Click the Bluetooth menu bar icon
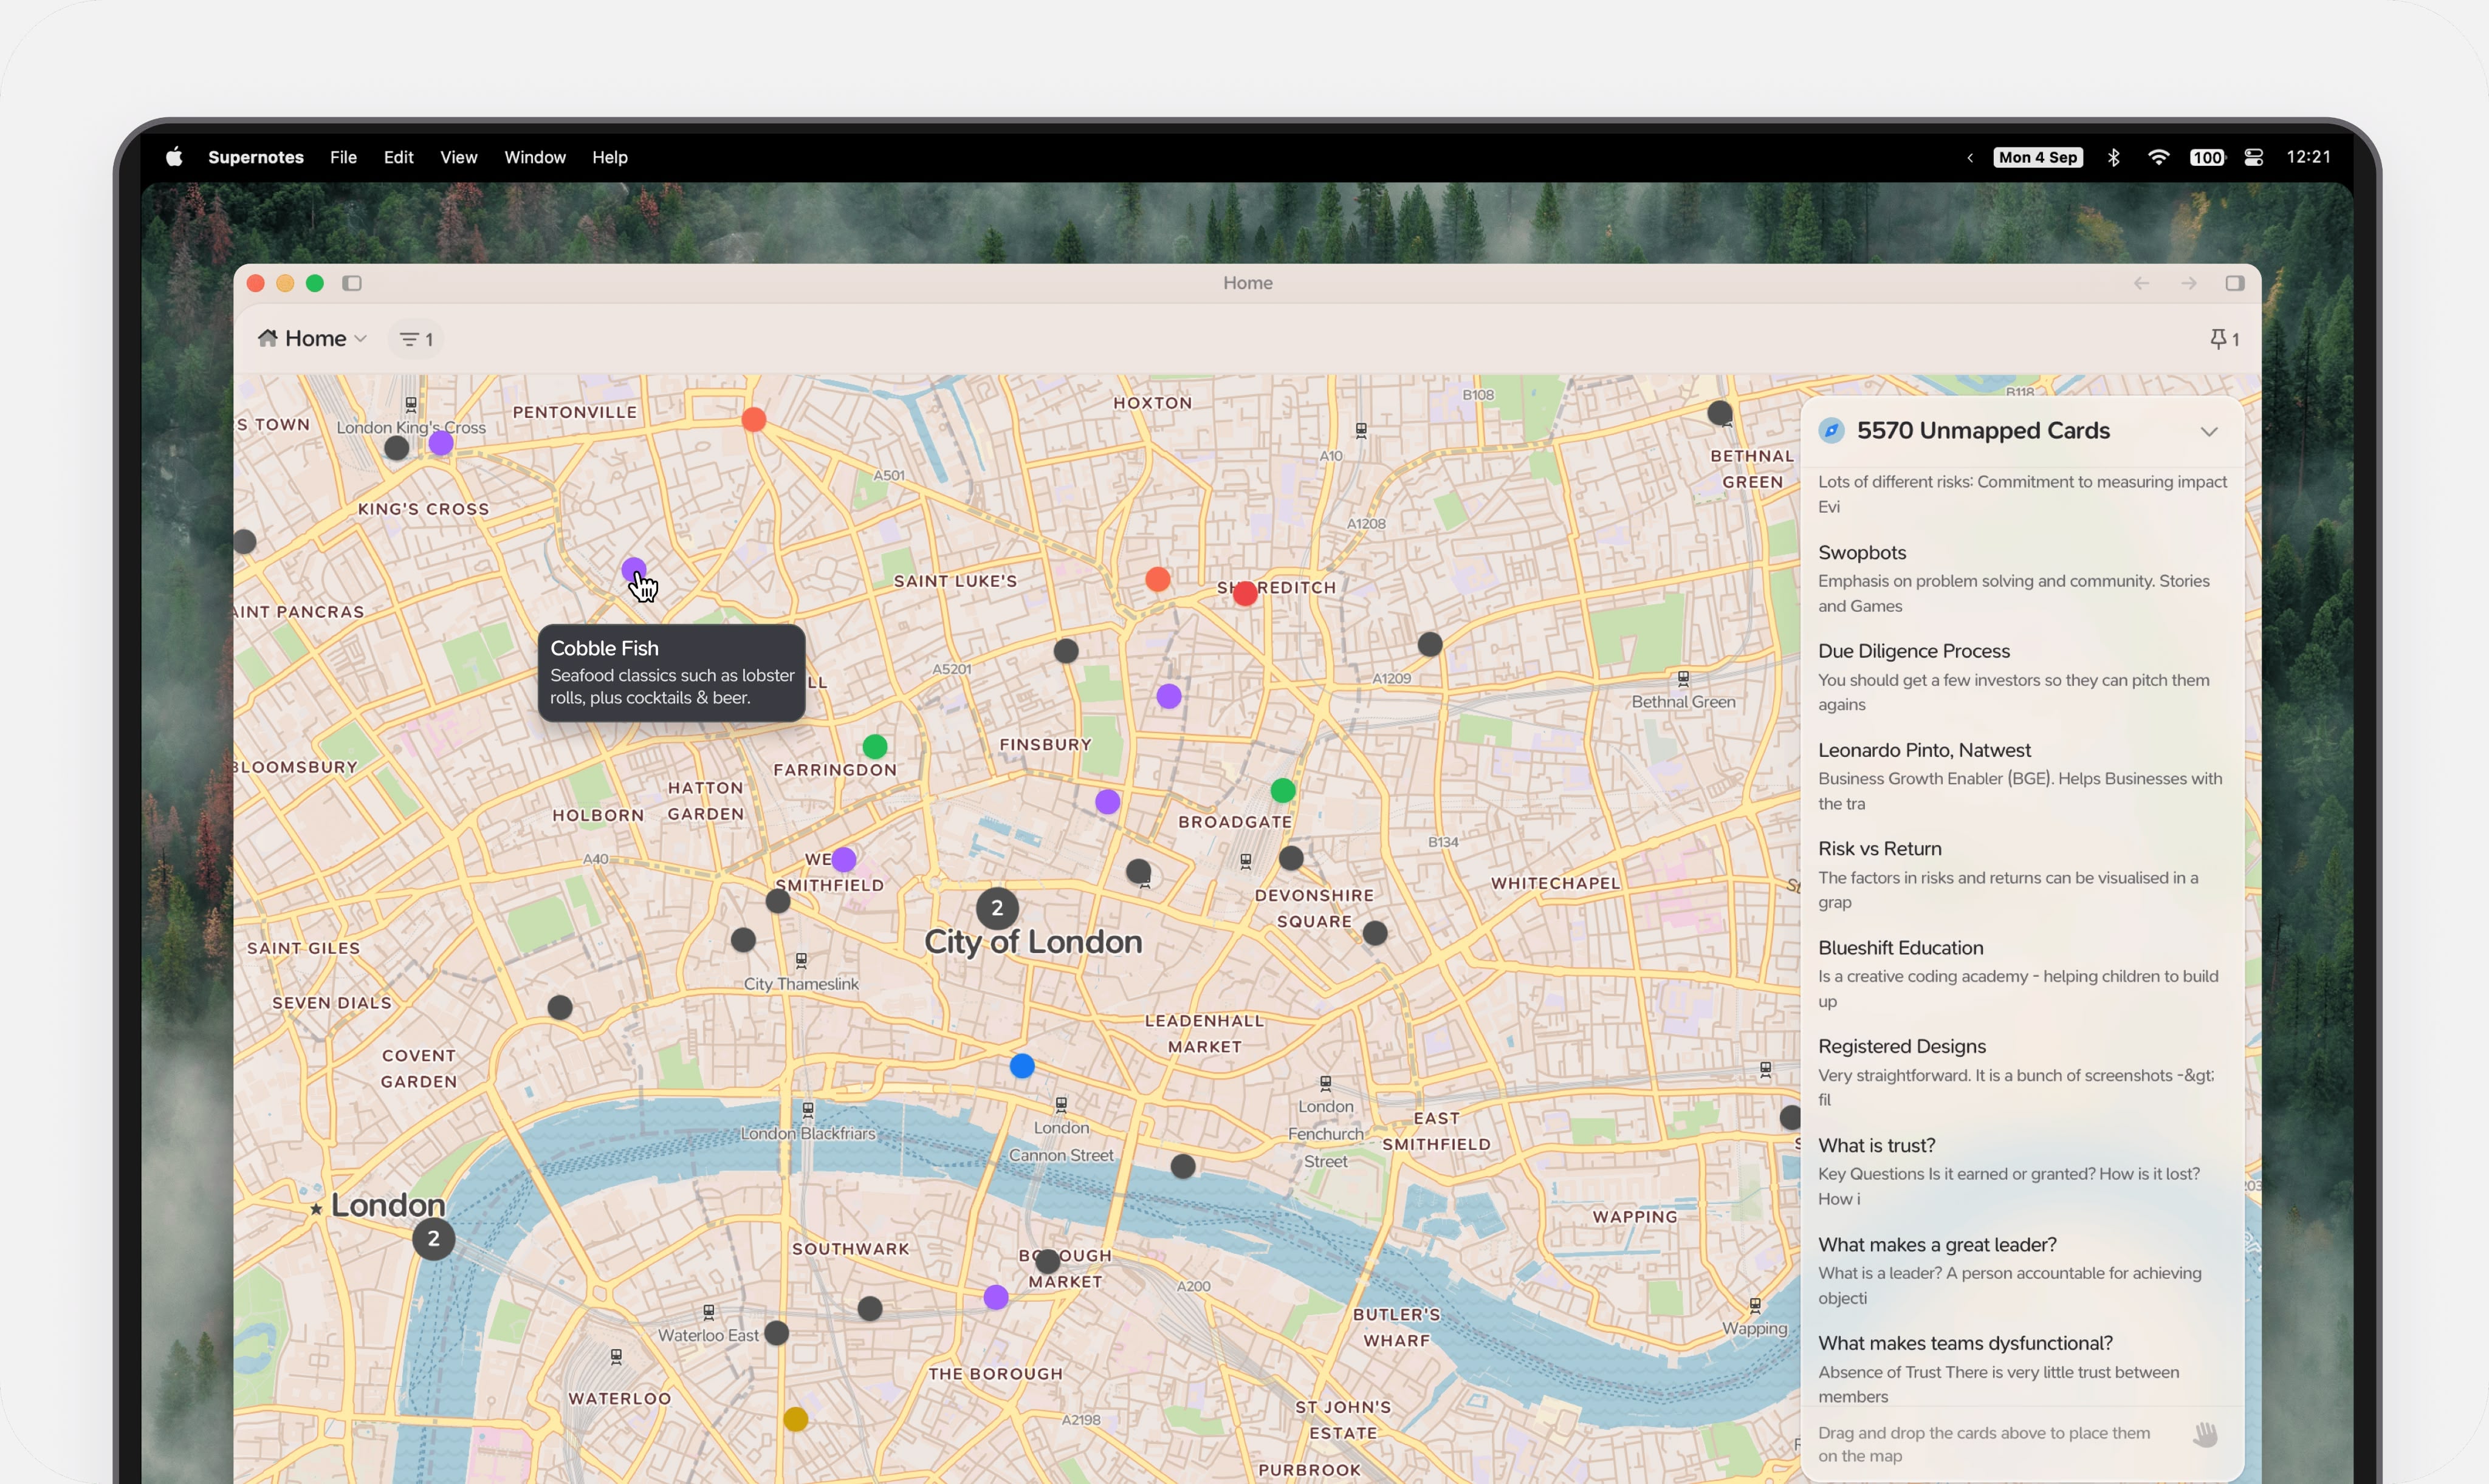The image size is (2489, 1484). pyautogui.click(x=2113, y=157)
